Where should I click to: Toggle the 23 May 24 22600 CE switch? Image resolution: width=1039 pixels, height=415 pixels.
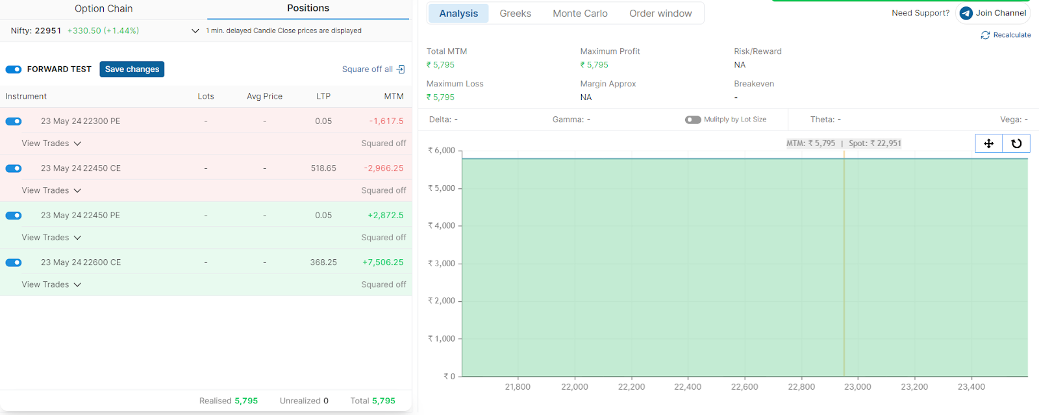pos(14,262)
